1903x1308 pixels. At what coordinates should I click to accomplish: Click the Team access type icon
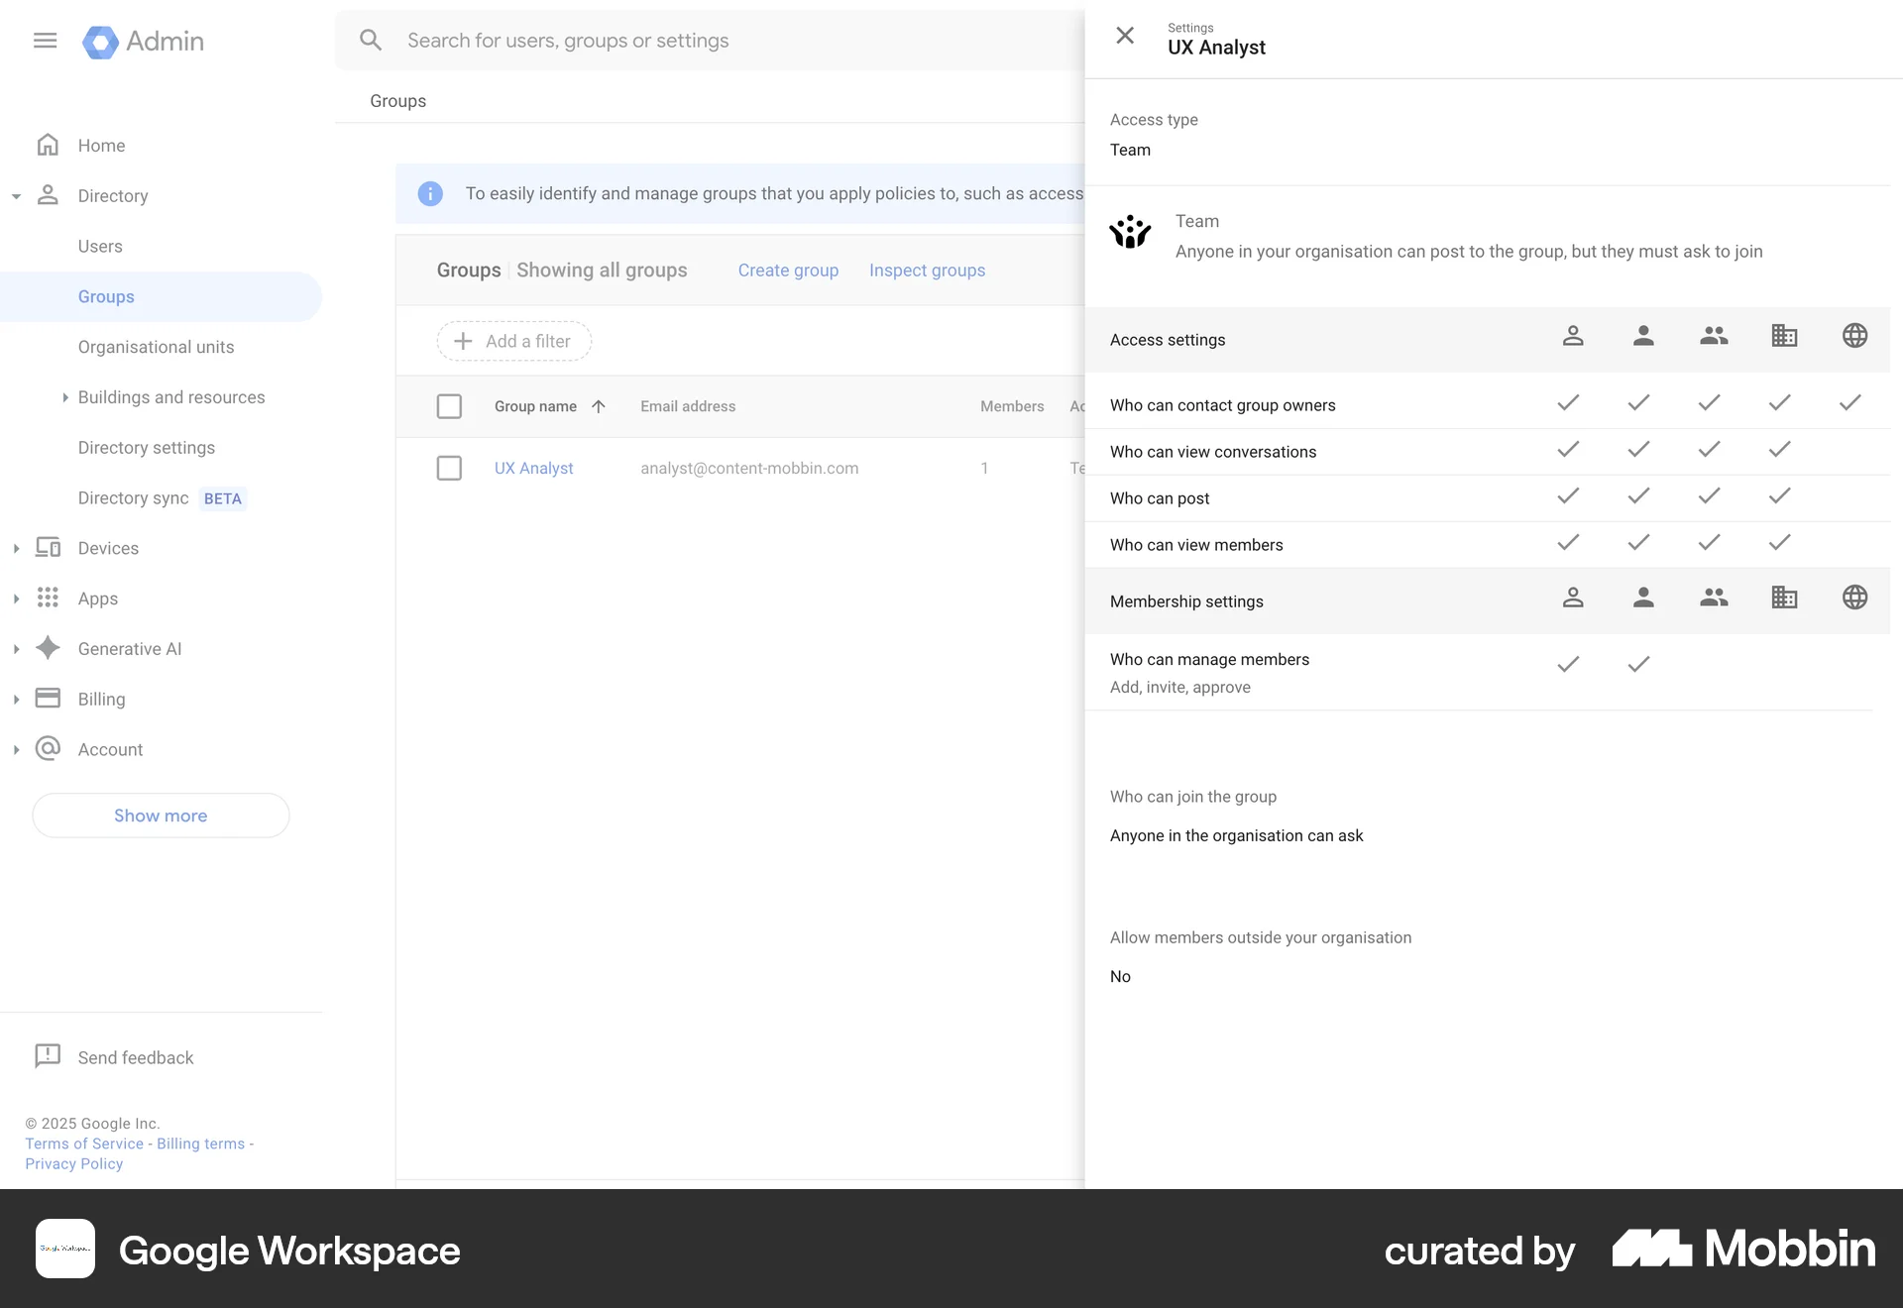tap(1131, 233)
